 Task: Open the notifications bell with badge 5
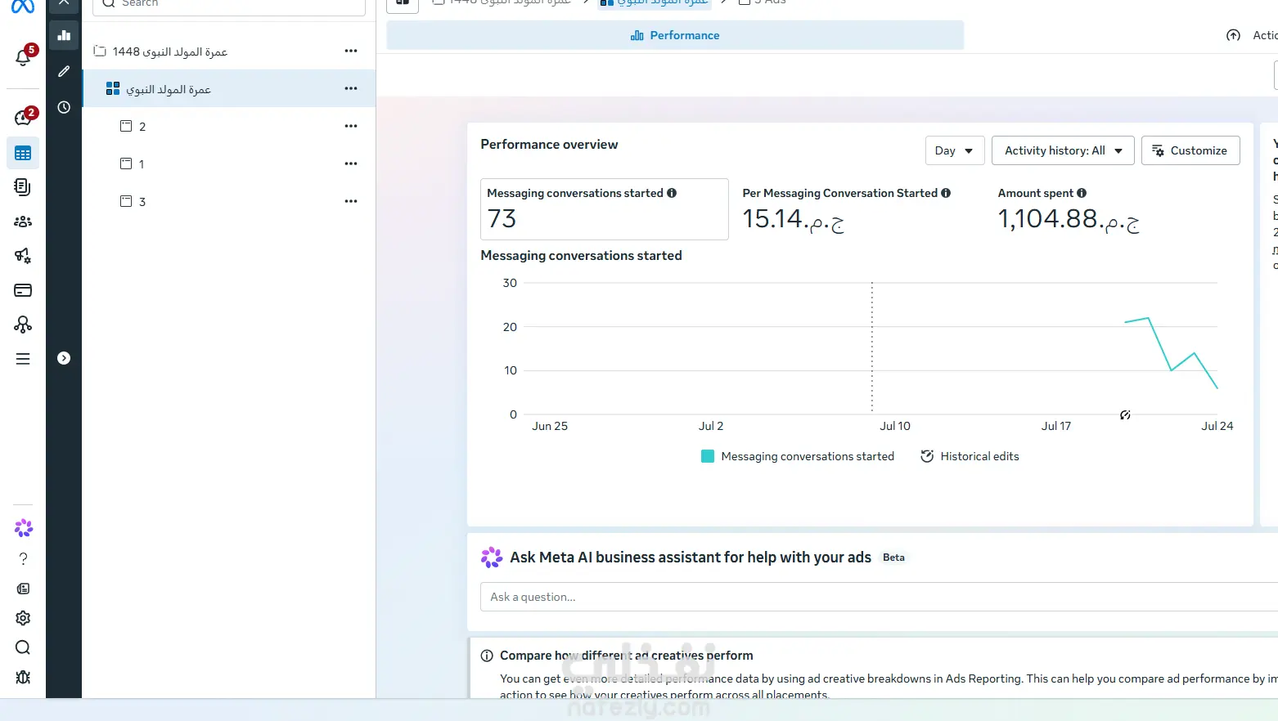point(23,57)
